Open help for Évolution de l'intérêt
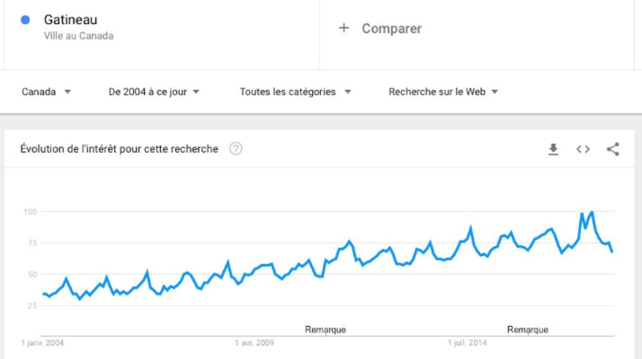Image resolution: width=642 pixels, height=359 pixels. point(236,149)
